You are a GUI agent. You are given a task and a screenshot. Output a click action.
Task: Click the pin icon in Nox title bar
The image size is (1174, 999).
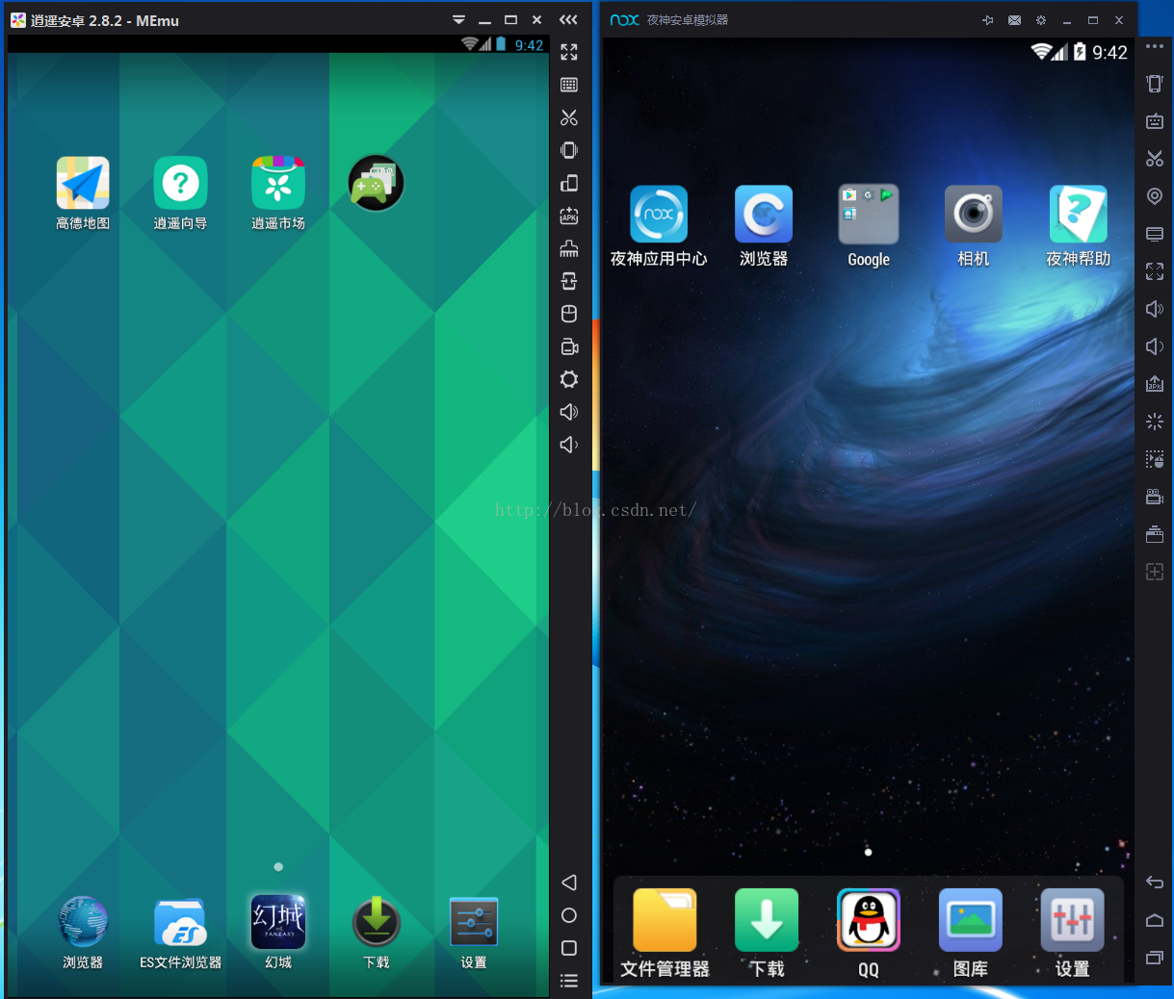(x=987, y=20)
